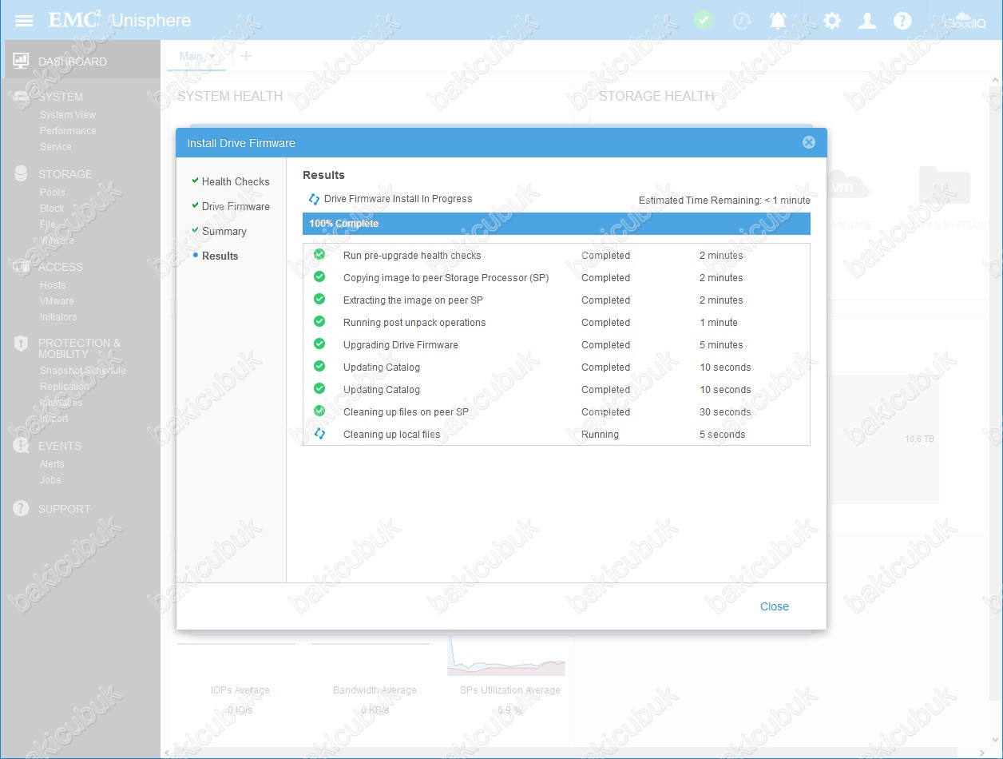Screen dimensions: 1003x759
Task: Select the Summary wizard step
Action: tap(224, 231)
